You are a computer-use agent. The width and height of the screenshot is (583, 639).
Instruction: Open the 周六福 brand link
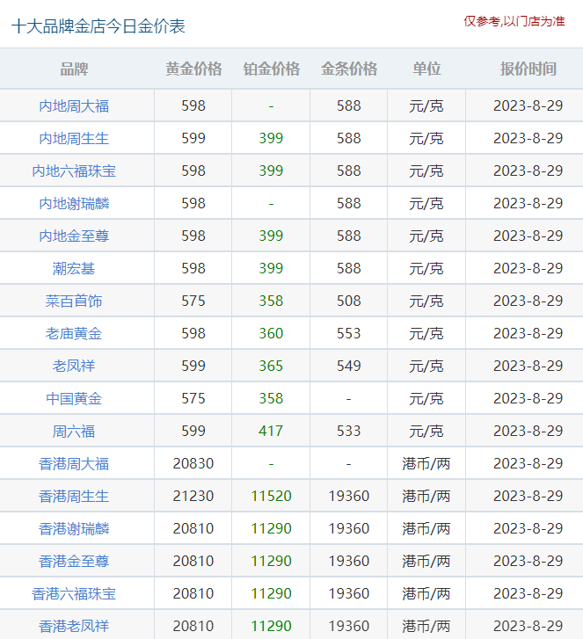click(x=74, y=432)
